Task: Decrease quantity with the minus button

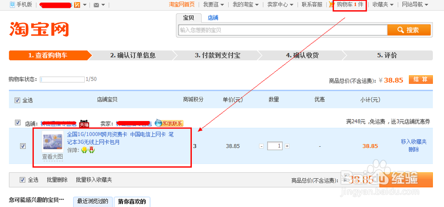Action: [262, 146]
